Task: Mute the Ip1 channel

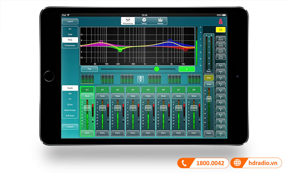Action: tap(87, 96)
